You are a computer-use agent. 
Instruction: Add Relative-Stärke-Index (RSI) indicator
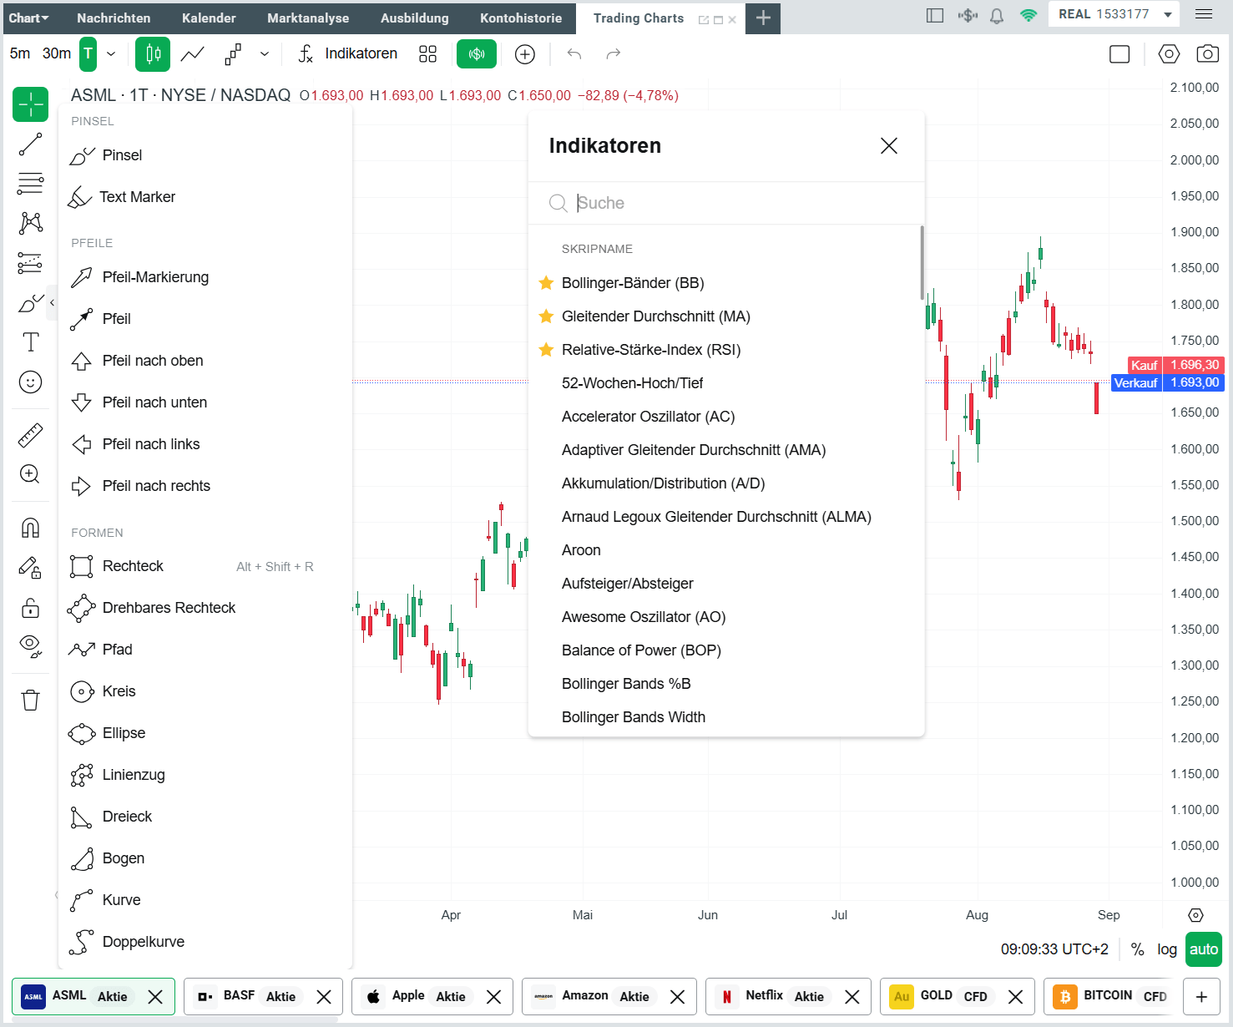click(x=651, y=350)
